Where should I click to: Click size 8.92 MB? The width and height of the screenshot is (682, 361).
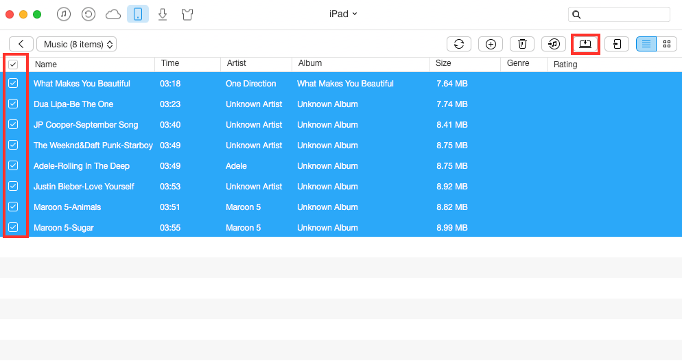452,187
